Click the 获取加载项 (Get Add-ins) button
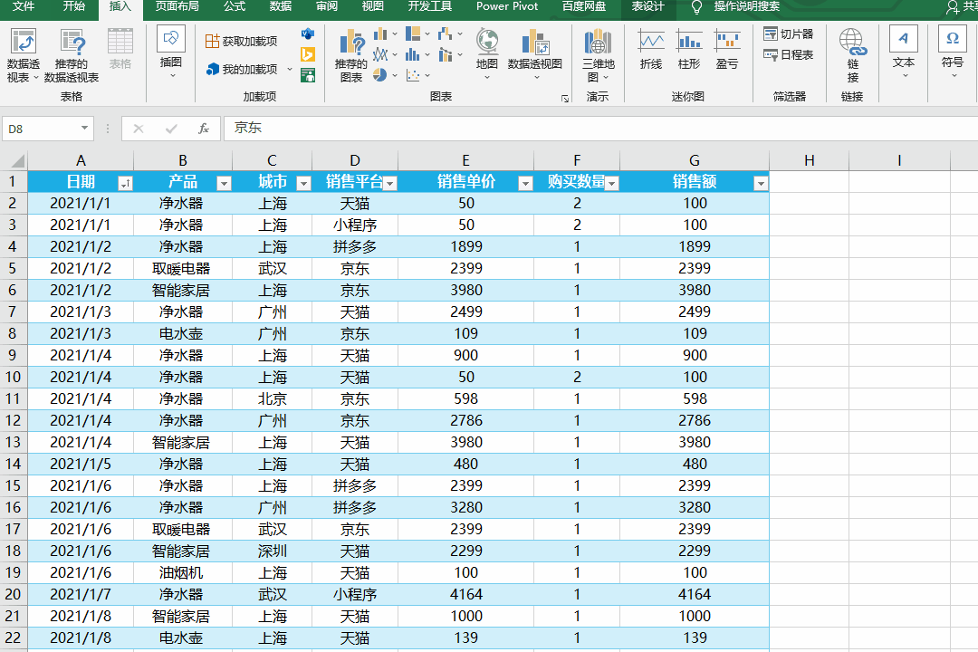This screenshot has width=978, height=652. point(242,41)
